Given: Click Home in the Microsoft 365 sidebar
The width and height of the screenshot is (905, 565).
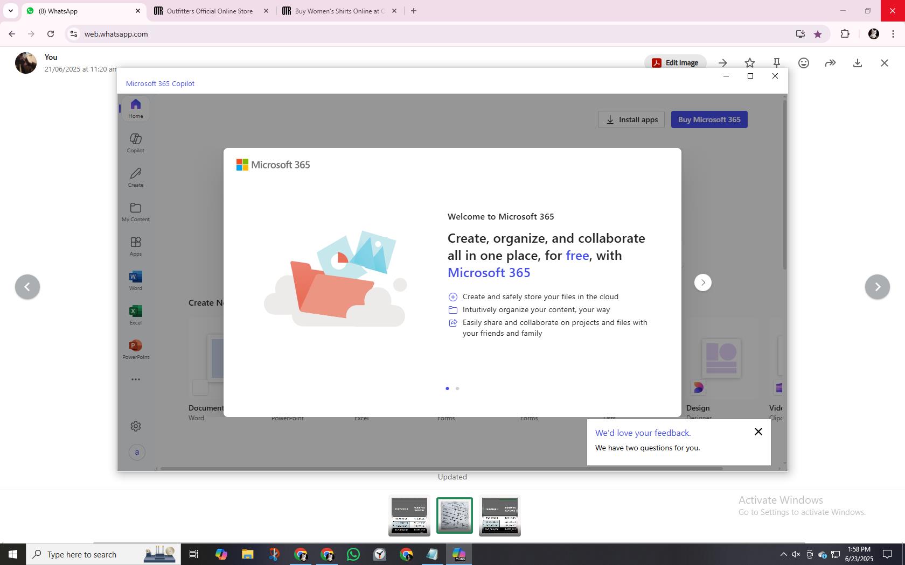Looking at the screenshot, I should click(x=136, y=109).
